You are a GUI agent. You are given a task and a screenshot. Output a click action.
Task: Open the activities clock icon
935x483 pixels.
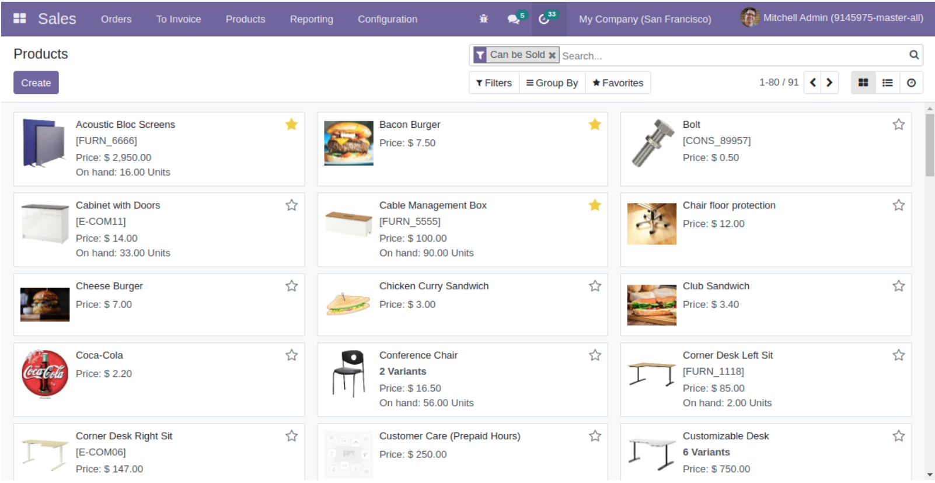pos(544,19)
